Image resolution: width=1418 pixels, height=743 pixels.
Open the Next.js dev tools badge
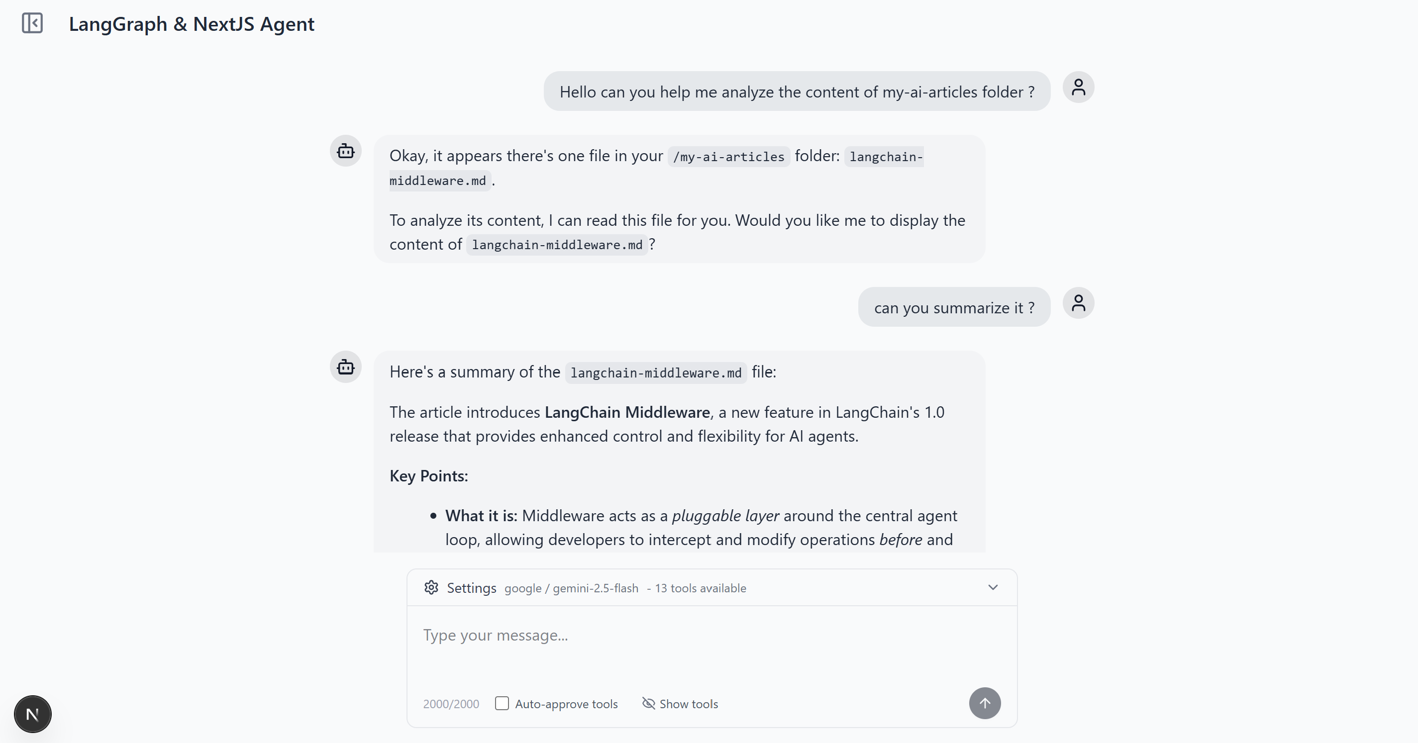point(32,714)
